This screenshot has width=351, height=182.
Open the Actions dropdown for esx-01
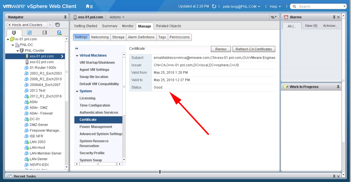tap(117, 17)
